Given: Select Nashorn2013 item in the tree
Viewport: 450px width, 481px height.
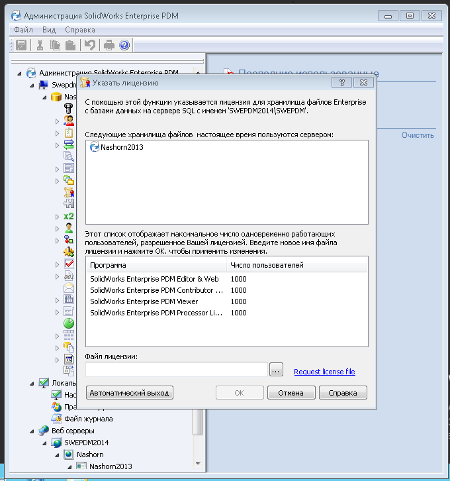Looking at the screenshot, I should 111,466.
